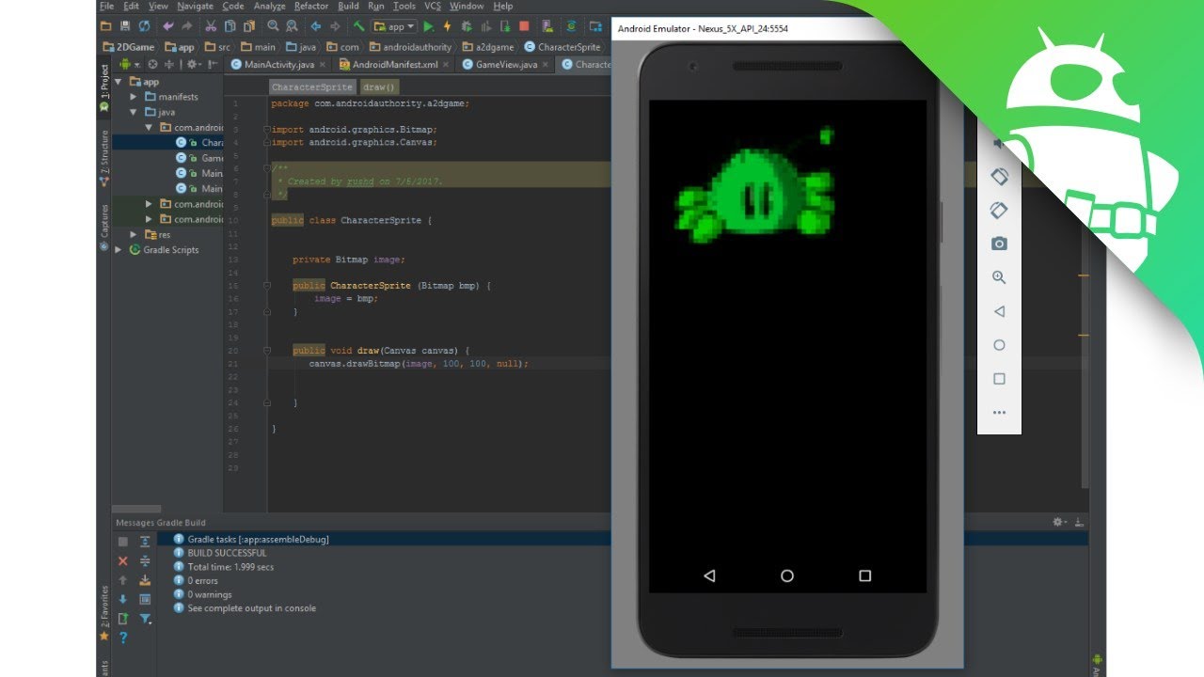Click the emulator zoom magnifier icon
This screenshot has height=677, width=1204.
[x=999, y=277]
